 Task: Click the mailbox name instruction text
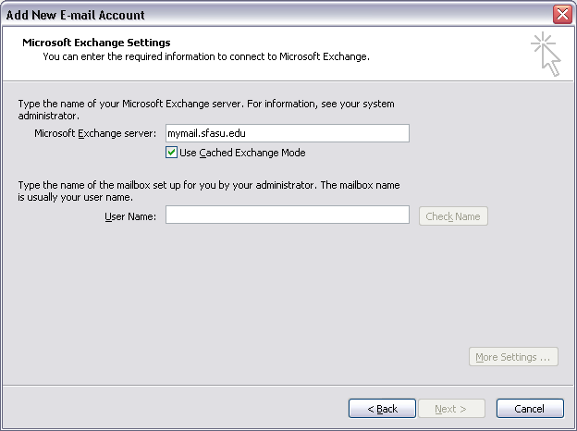coord(209,191)
